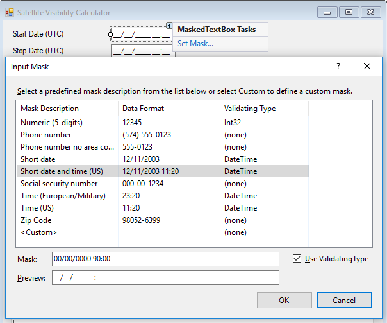
Task: Click the Validating Type column header
Action: click(x=250, y=109)
